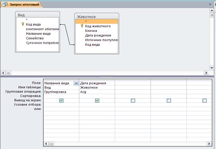This screenshot has height=149, width=216.
Task: Select the highlighted asterisk row in Животное table
Action: (x=97, y=21)
